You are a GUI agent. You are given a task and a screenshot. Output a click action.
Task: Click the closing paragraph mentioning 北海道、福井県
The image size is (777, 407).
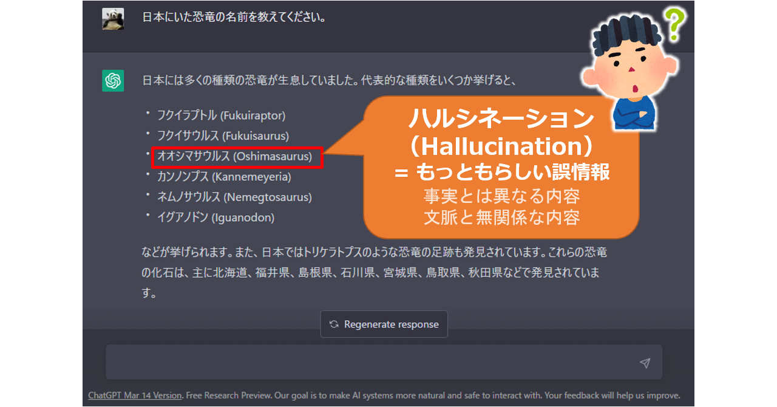click(370, 273)
